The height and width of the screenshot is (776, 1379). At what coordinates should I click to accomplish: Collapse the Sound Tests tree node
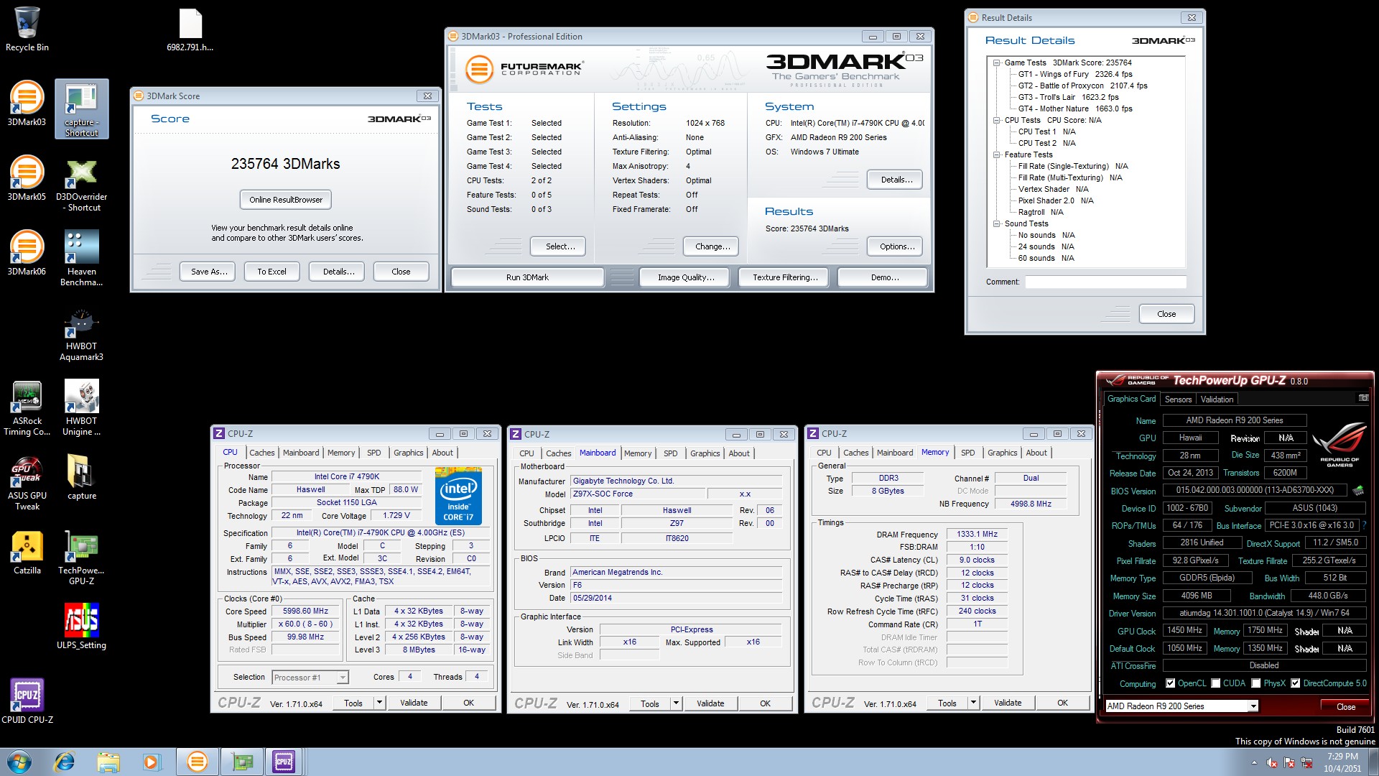click(997, 224)
